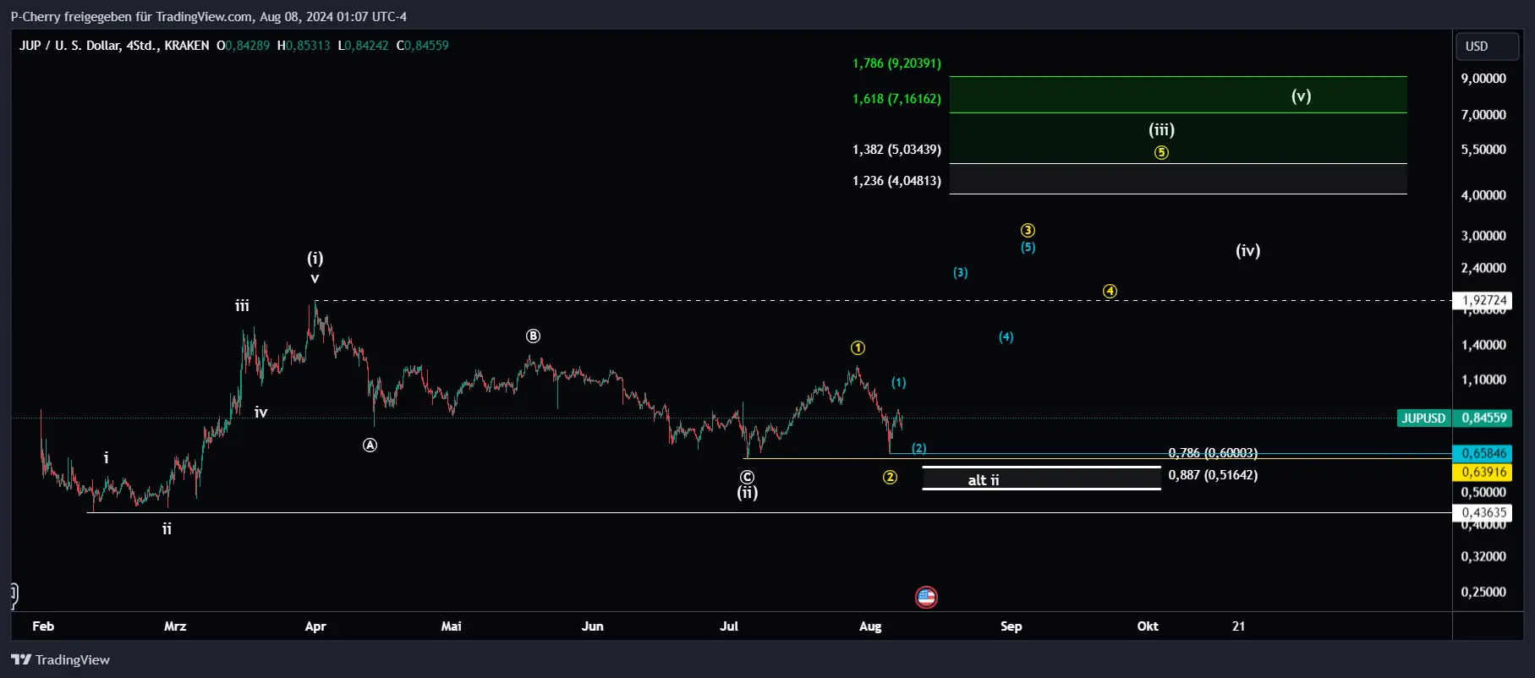Click the Mrz label on time axis
The image size is (1535, 678).
[175, 626]
